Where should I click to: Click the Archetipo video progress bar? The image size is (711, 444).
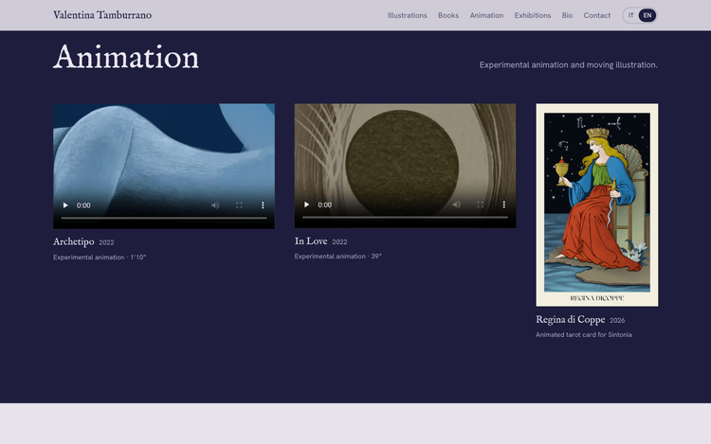pyautogui.click(x=164, y=218)
